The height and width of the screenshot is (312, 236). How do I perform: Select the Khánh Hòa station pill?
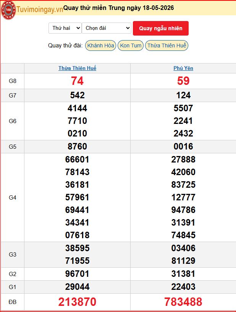click(100, 45)
